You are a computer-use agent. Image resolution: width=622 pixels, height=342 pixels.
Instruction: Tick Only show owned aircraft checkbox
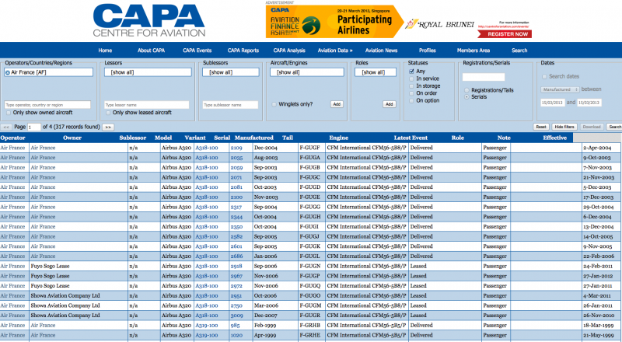click(x=9, y=113)
